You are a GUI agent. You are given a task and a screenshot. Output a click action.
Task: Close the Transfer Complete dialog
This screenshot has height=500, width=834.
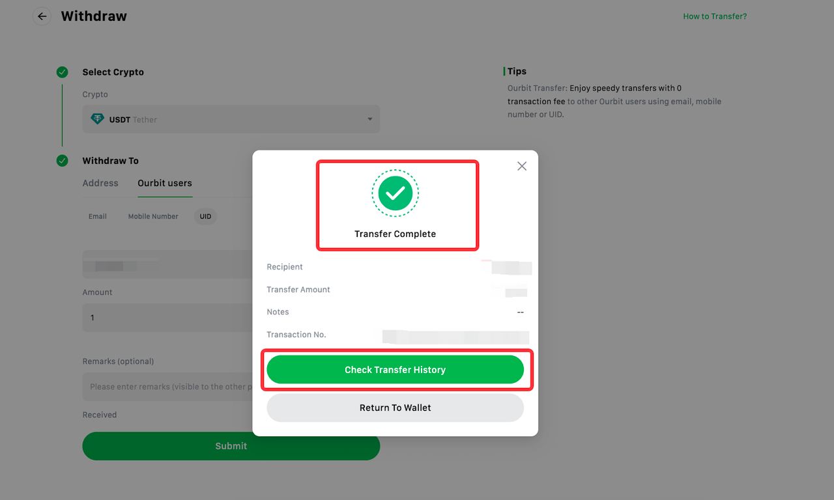pos(521,166)
